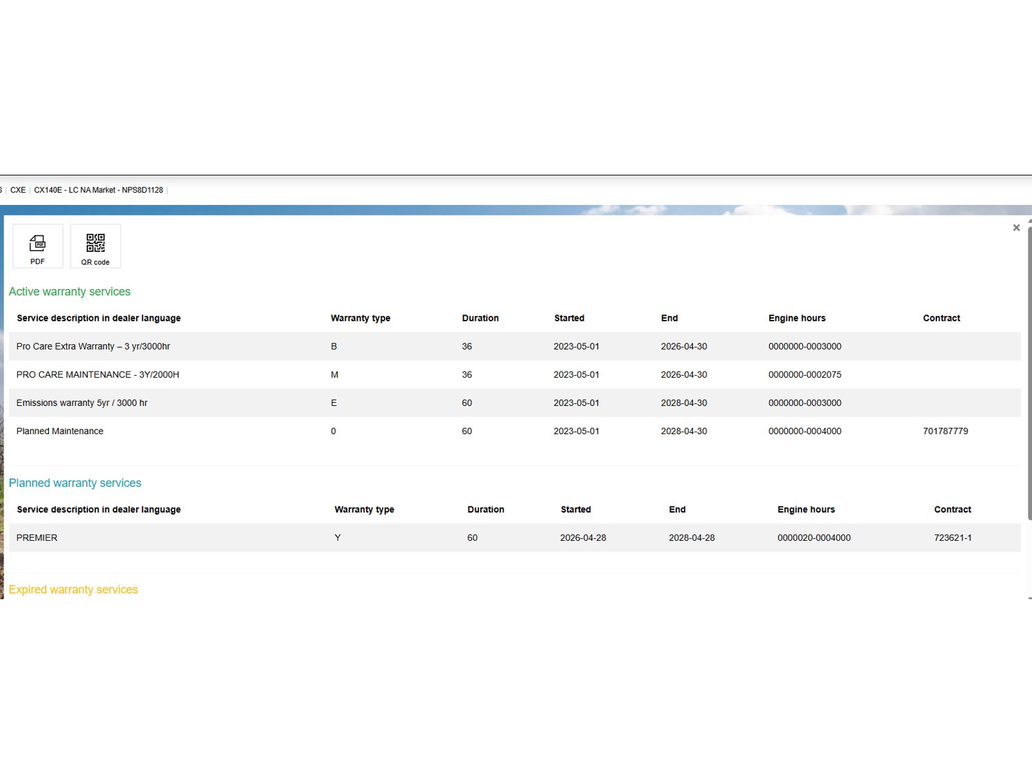Click the Expired warranty services heading
This screenshot has width=1032, height=774.
(73, 590)
